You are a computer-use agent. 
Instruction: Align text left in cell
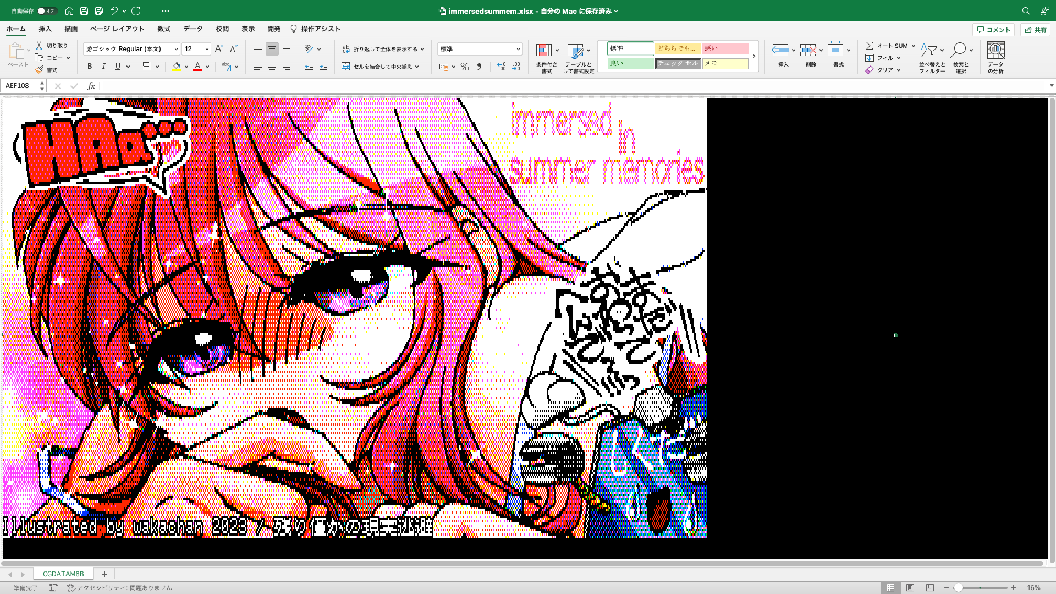[x=257, y=67]
